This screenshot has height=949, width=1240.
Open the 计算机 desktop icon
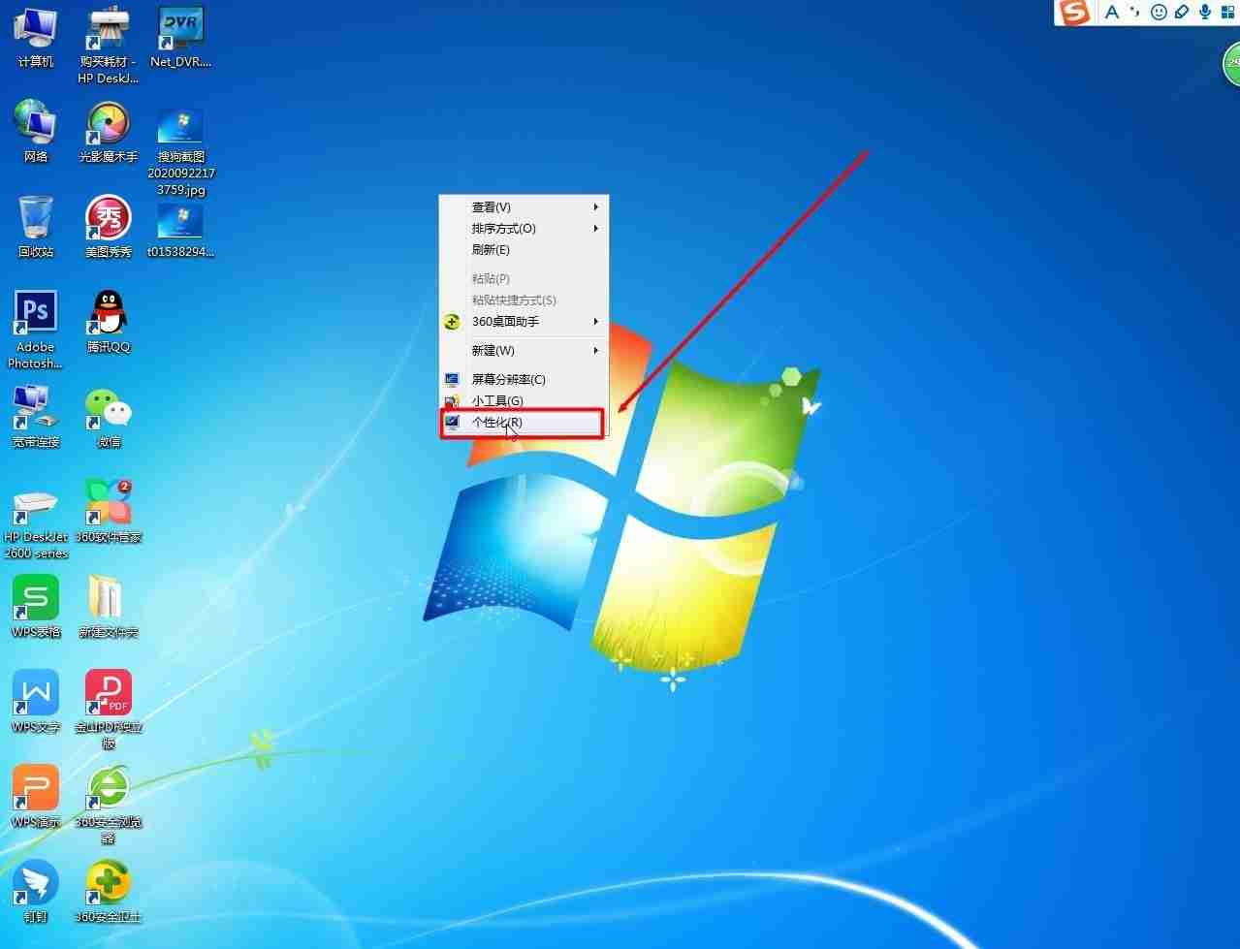(36, 37)
